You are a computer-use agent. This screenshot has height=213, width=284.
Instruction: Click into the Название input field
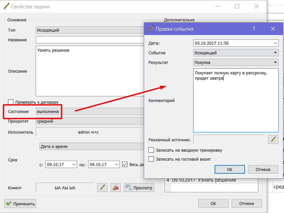(90, 40)
